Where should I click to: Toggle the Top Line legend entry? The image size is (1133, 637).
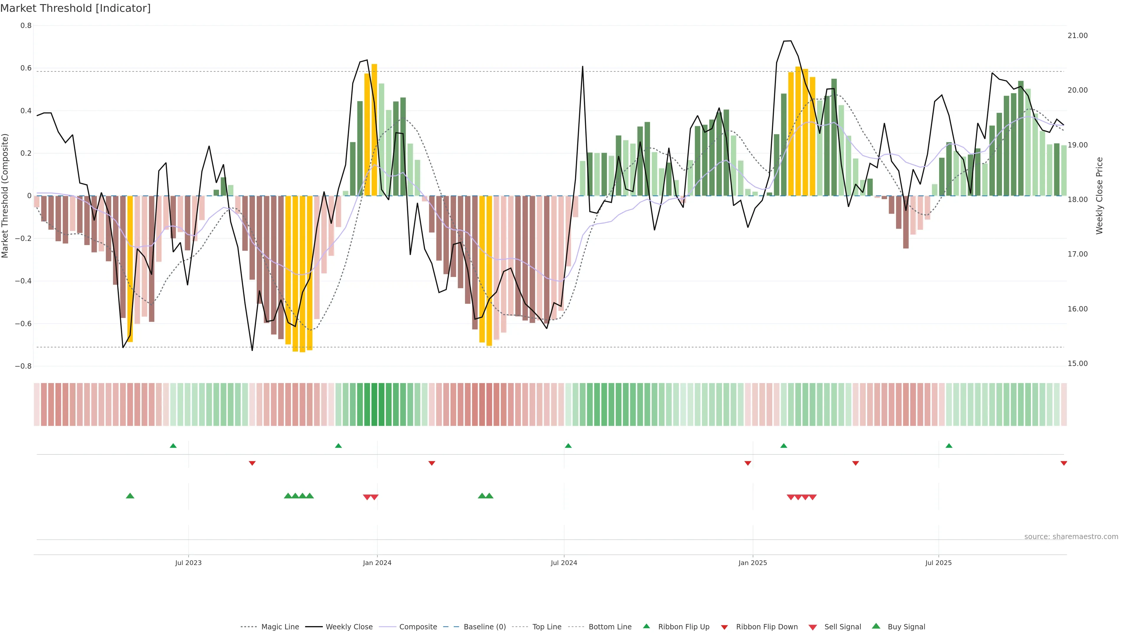click(x=547, y=627)
